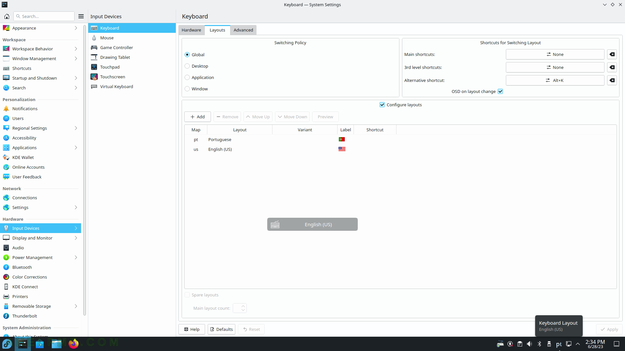625x351 pixels.
Task: Open Virtual Keyboard settings
Action: (132, 86)
